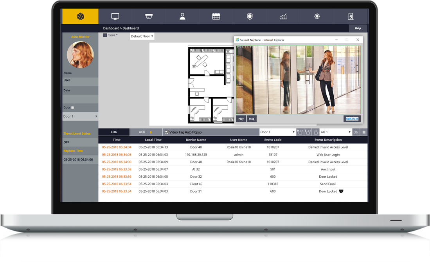Click the lock door padlock icon
The height and width of the screenshot is (262, 430).
(x=316, y=132)
